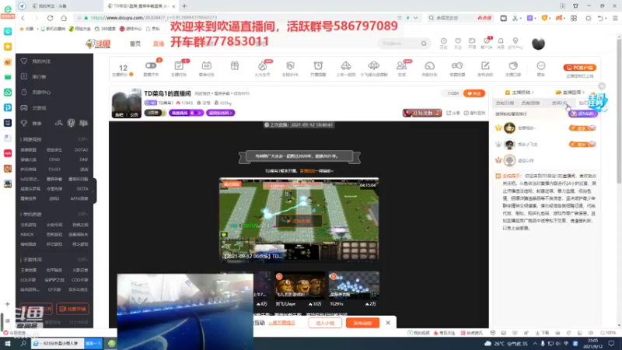
Task: Open 云游戏 in the left sidebar
Action: 39,108
